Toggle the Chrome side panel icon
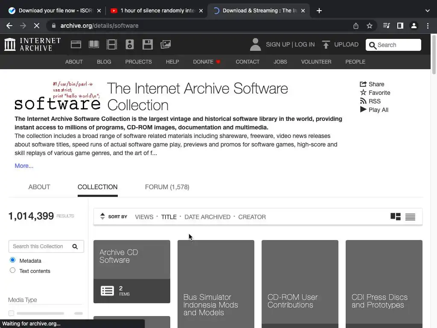The image size is (437, 328). coord(400,26)
